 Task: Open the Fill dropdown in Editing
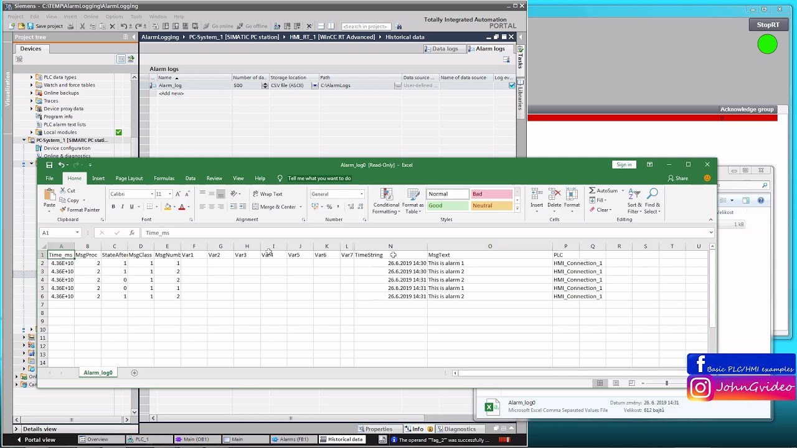tap(598, 200)
